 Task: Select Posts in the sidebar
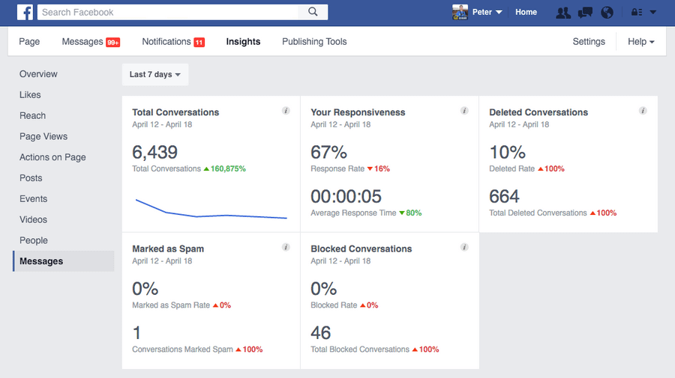(31, 178)
